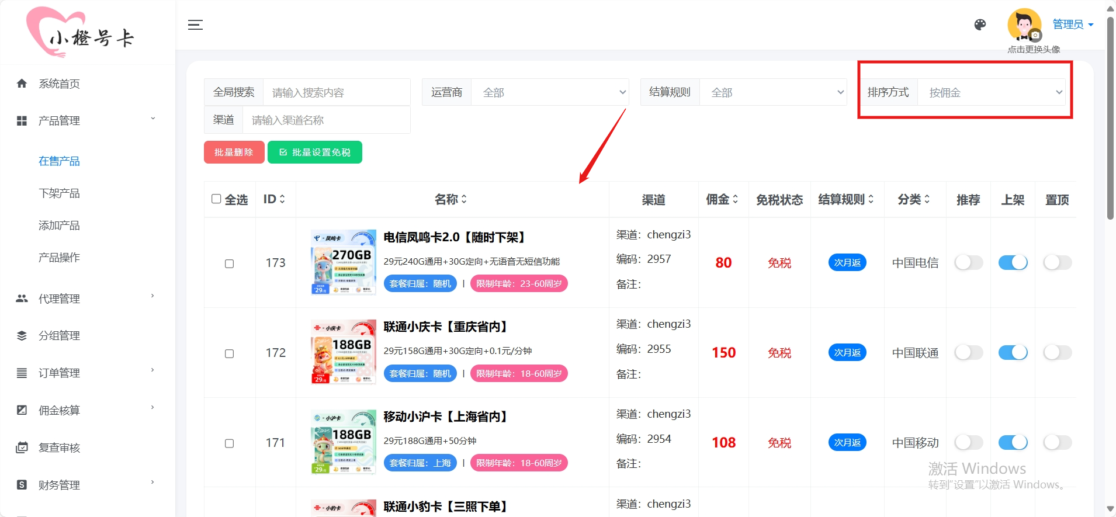Tick the 全选 select-all checkbox

pyautogui.click(x=216, y=199)
